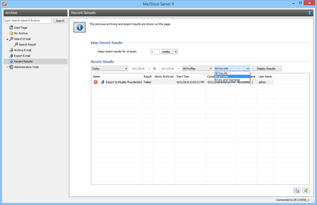This screenshot has height=205, width=317.
Task: Open Start Page in the Archive tree
Action: [21, 28]
